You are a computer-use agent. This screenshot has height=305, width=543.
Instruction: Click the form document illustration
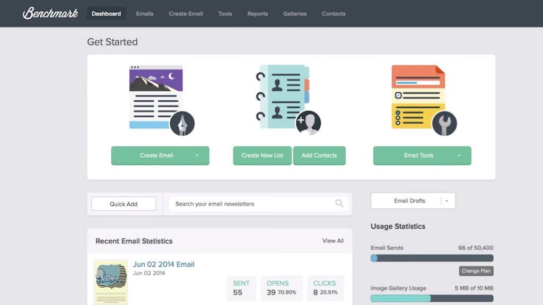click(418, 97)
